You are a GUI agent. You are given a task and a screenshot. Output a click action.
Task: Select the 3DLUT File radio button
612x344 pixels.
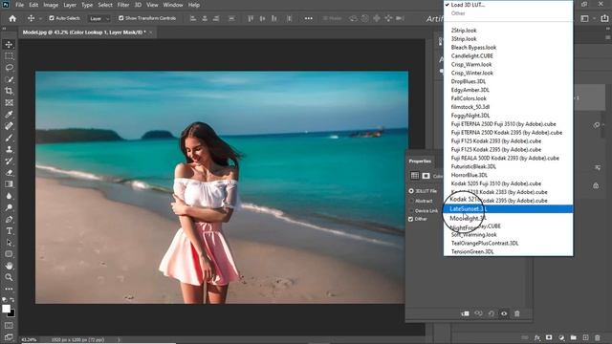pos(411,191)
